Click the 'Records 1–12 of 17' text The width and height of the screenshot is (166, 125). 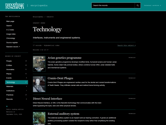[x=41, y=50]
